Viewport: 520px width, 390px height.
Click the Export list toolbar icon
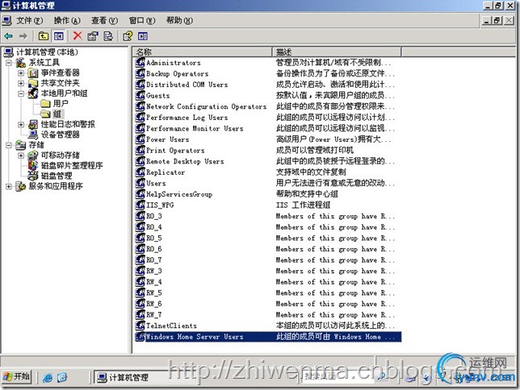pos(108,35)
